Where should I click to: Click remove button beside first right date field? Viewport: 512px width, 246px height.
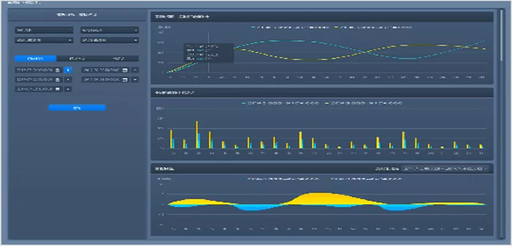tap(135, 70)
